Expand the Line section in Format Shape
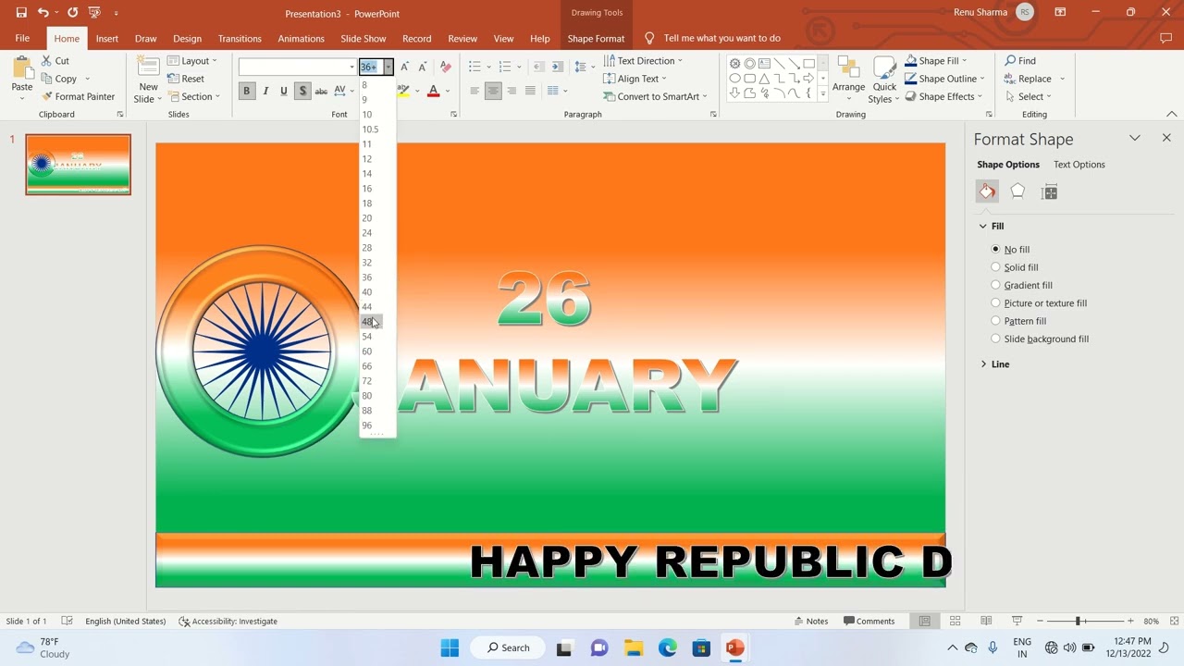 (995, 364)
